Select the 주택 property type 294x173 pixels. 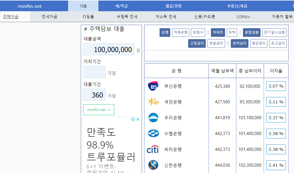(232, 33)
